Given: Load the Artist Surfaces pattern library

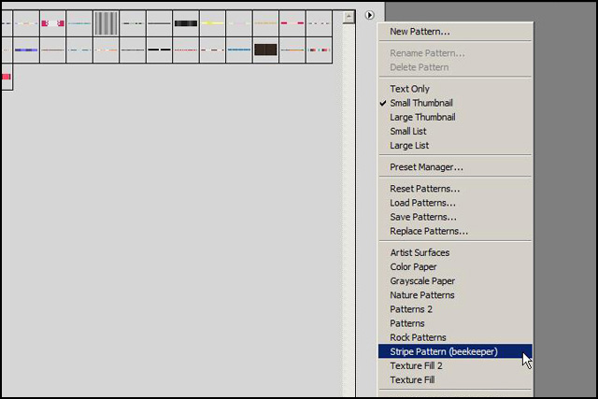Looking at the screenshot, I should pos(420,252).
